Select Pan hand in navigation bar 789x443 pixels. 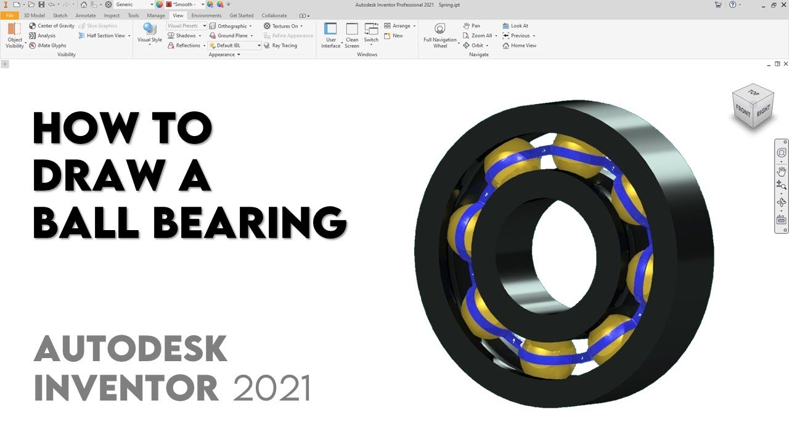782,170
